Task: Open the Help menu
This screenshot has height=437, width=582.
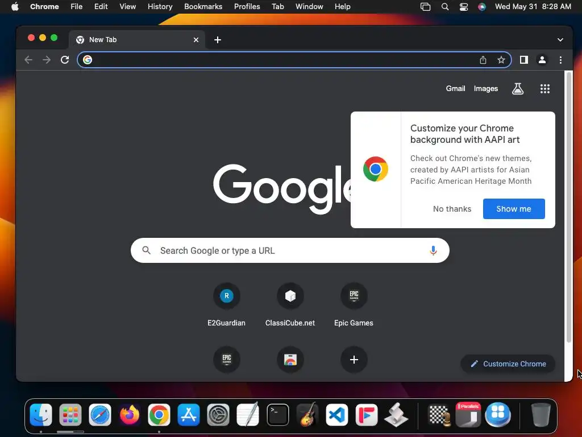Action: (342, 7)
